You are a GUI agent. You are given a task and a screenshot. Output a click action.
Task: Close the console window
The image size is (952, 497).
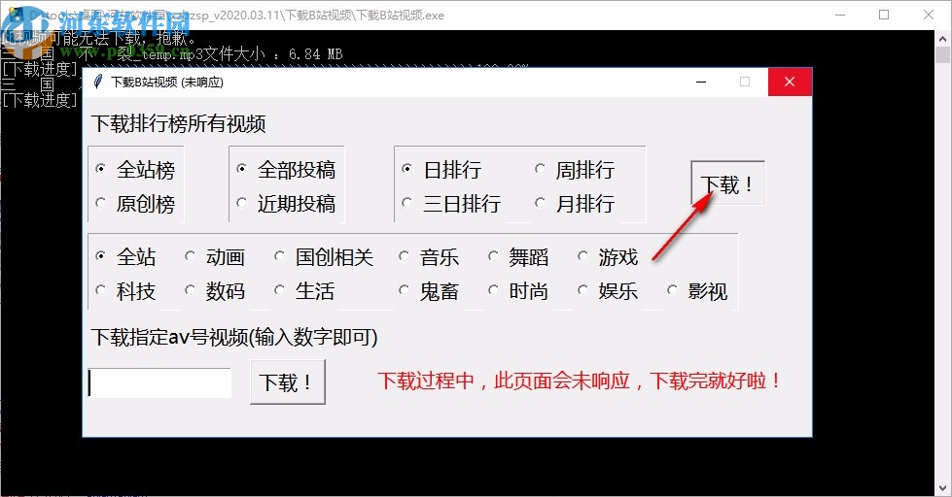pyautogui.click(x=929, y=15)
